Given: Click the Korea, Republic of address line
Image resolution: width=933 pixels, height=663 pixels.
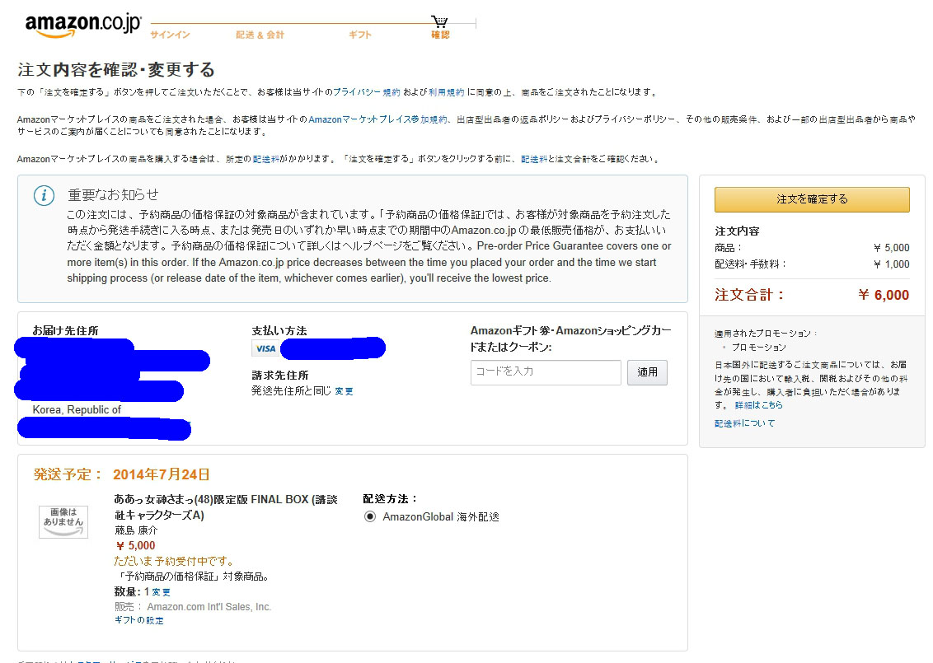Looking at the screenshot, I should (77, 409).
